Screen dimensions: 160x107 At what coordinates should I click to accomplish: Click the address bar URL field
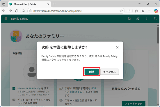[76, 11]
